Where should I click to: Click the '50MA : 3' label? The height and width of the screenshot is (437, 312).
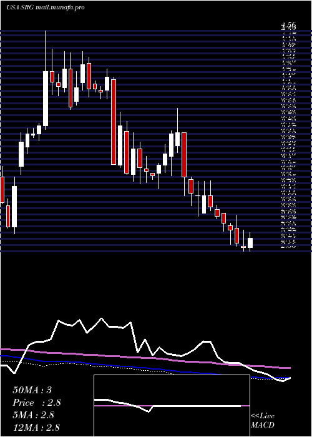(32, 390)
